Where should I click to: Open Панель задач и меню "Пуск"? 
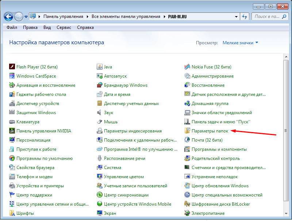(221, 122)
